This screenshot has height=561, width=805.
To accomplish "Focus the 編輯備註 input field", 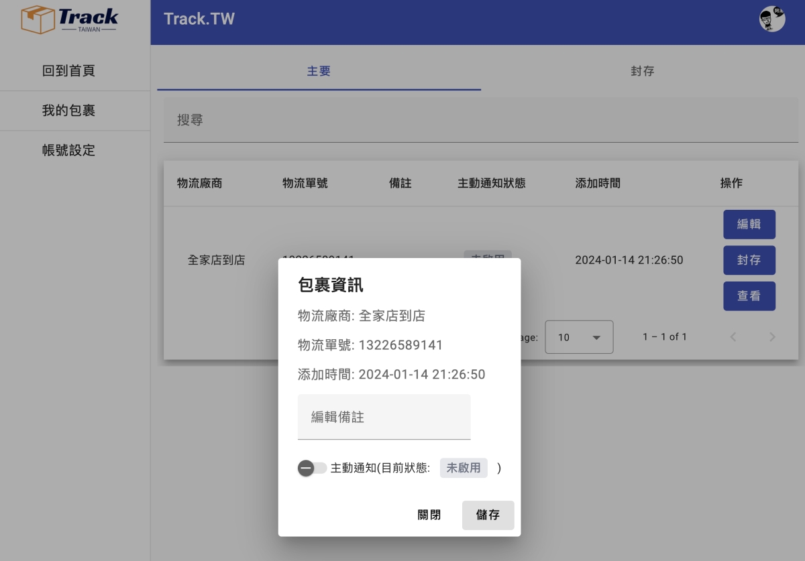I will click(x=384, y=417).
